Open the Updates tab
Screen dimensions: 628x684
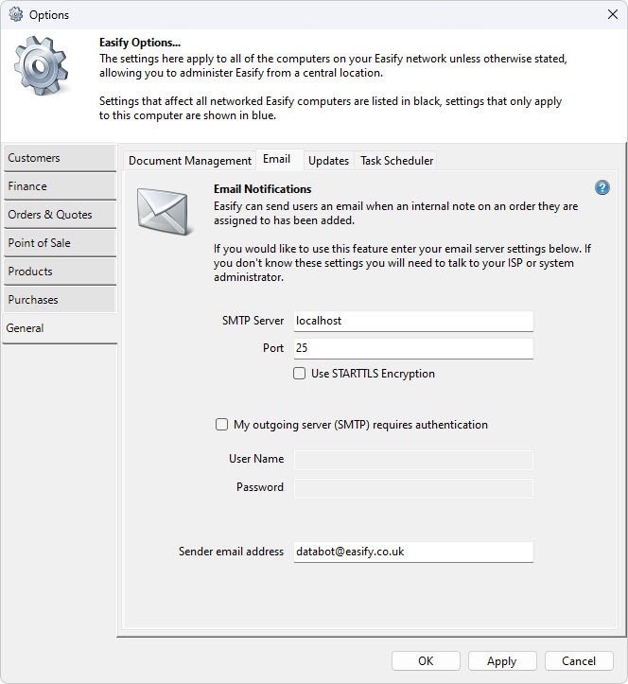tap(328, 161)
